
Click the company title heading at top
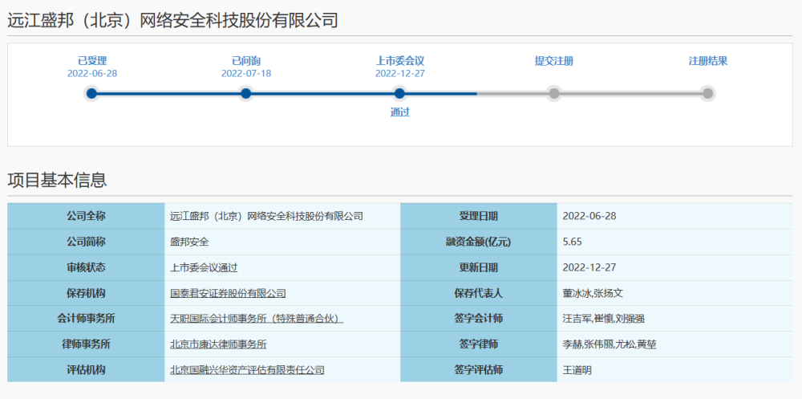pos(172,20)
